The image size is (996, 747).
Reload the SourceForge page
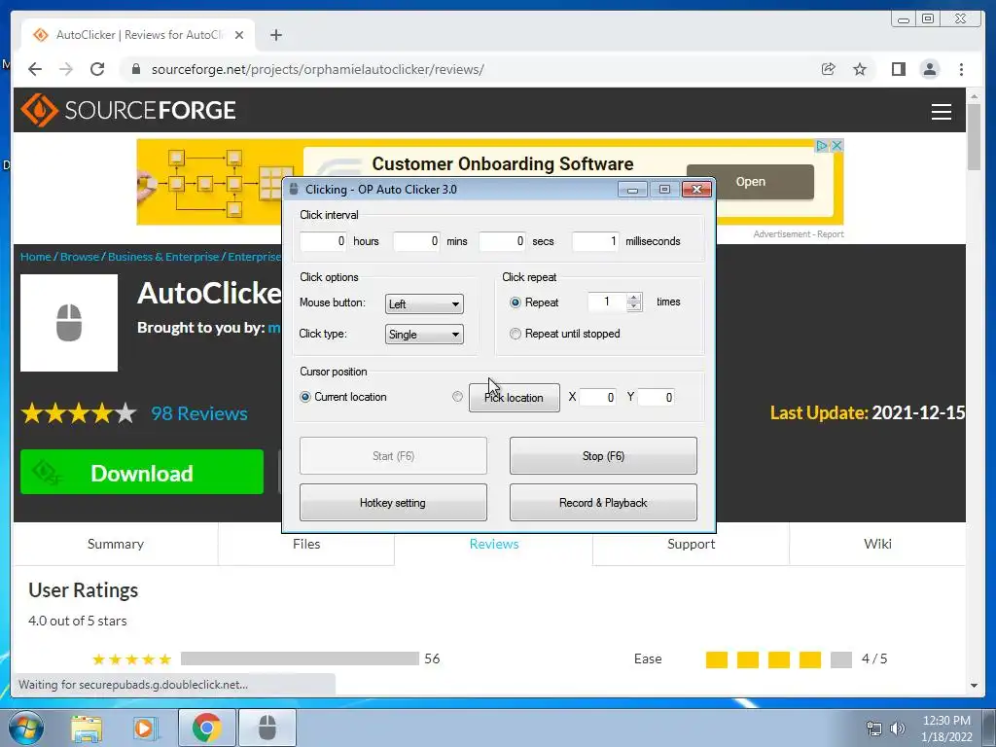click(x=97, y=69)
